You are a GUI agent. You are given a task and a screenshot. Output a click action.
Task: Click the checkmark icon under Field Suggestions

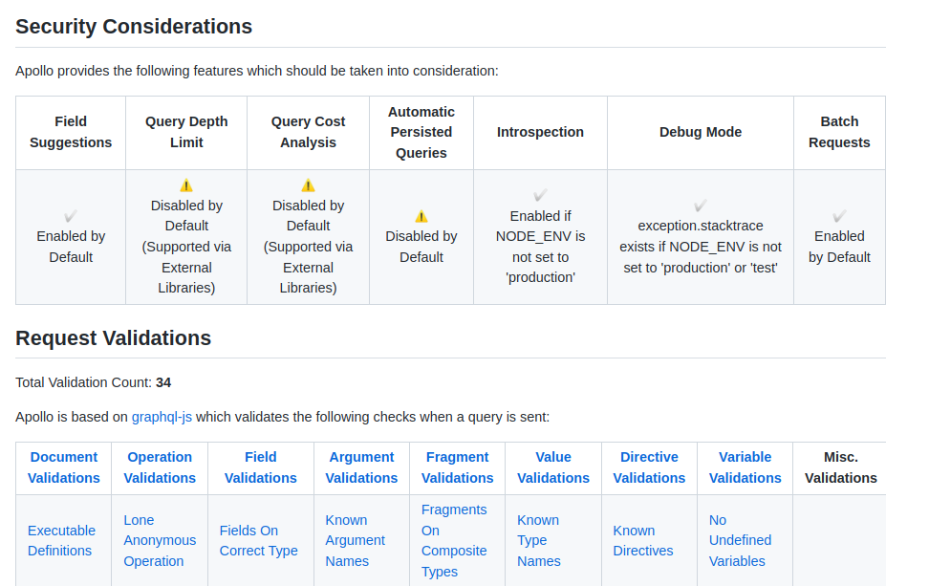[71, 214]
